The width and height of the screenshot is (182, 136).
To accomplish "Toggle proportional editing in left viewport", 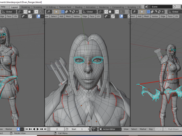I will tap(36, 12).
